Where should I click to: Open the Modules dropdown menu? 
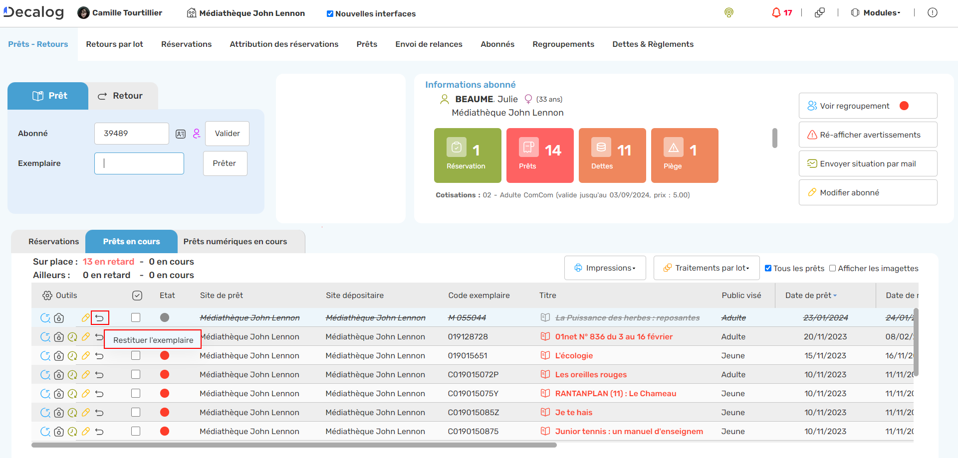[876, 13]
